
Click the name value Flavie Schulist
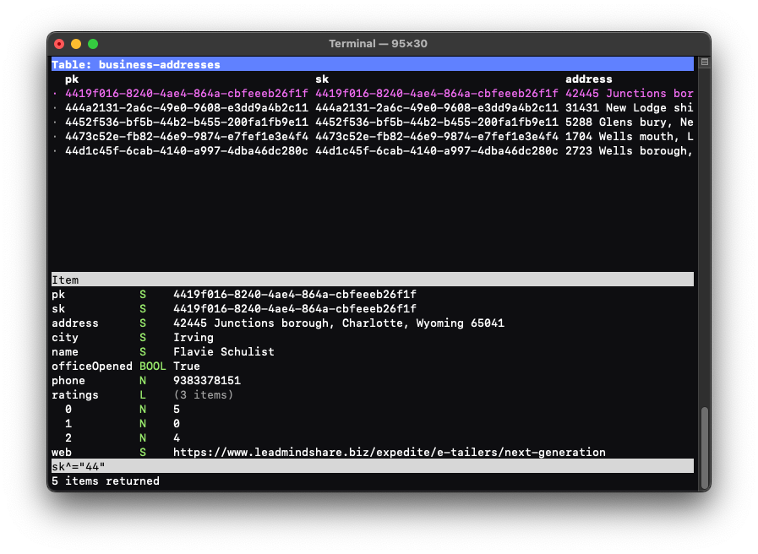[x=223, y=352]
